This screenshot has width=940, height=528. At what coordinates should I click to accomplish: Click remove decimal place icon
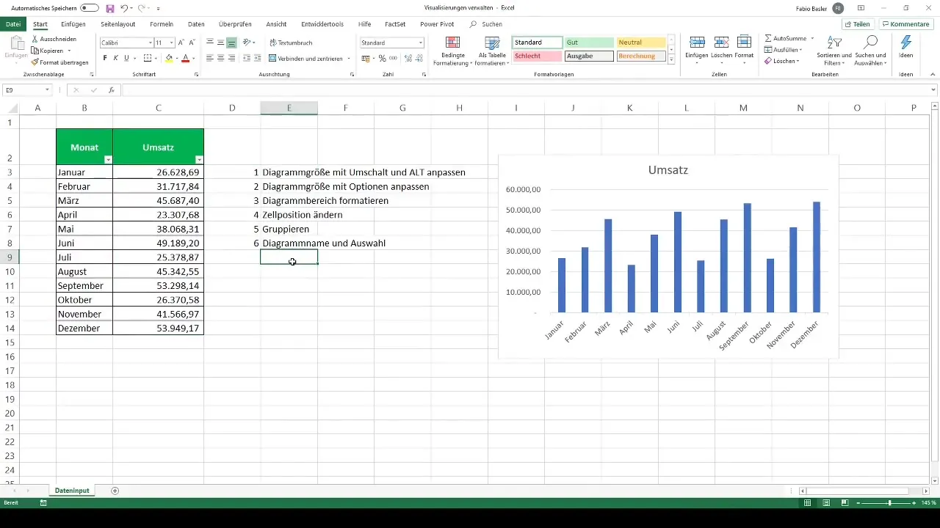[419, 58]
